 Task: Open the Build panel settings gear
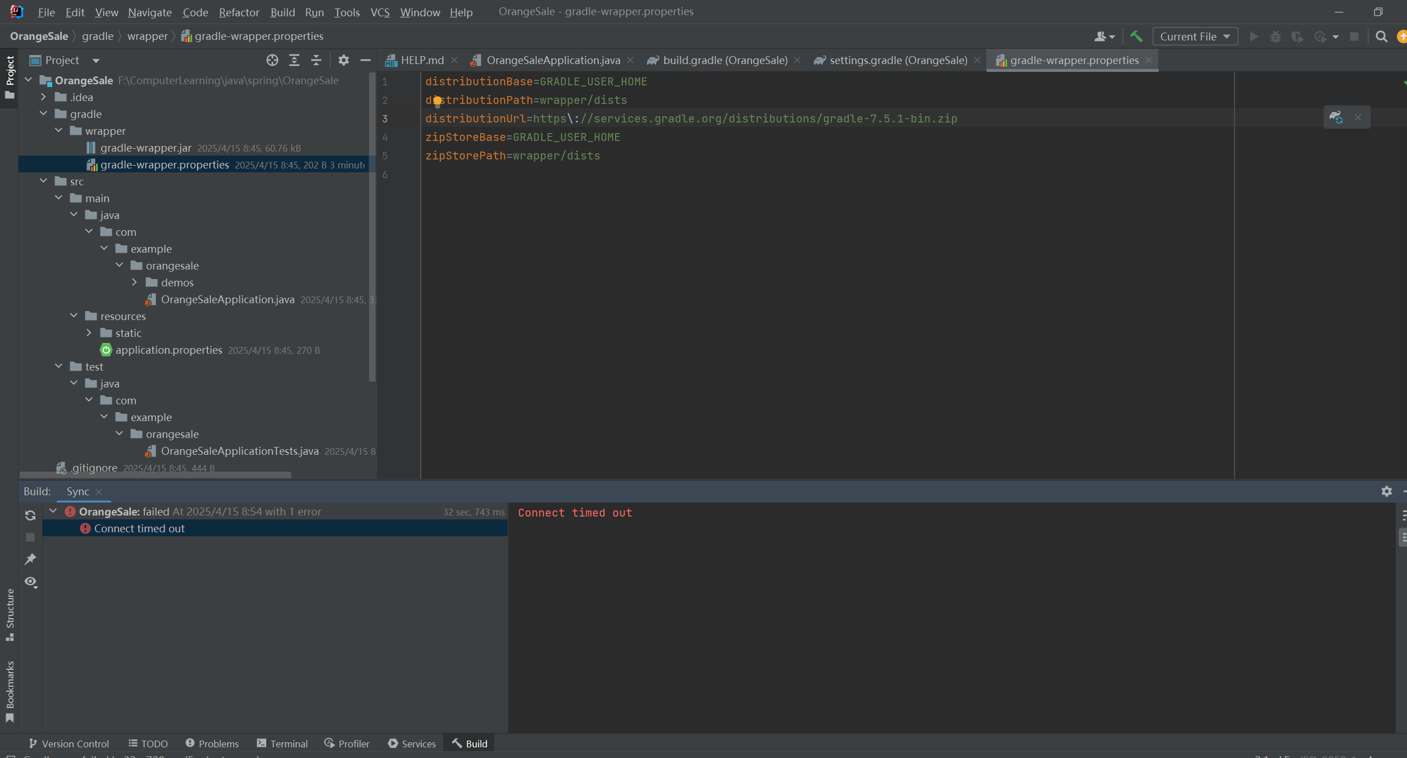coord(1387,491)
